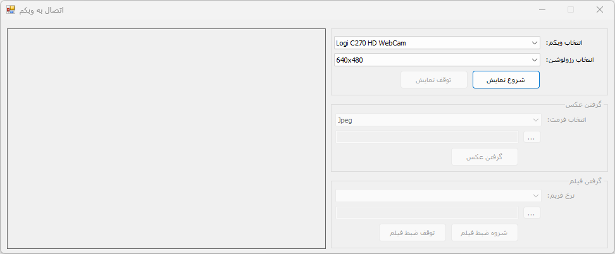Click the browse (...) button for photo path
Image resolution: width=615 pixels, height=254 pixels.
pos(531,137)
